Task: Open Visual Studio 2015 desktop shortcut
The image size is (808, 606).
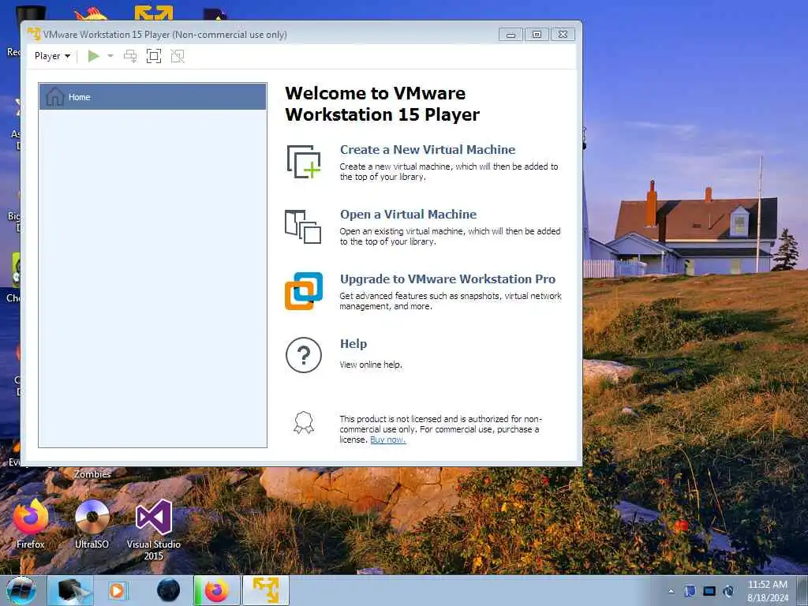Action: click(154, 529)
